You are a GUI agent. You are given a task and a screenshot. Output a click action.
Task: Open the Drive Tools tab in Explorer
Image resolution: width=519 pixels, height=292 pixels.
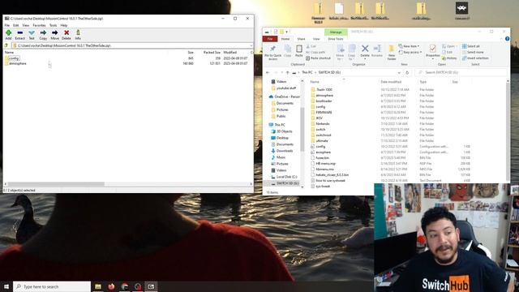click(x=335, y=39)
